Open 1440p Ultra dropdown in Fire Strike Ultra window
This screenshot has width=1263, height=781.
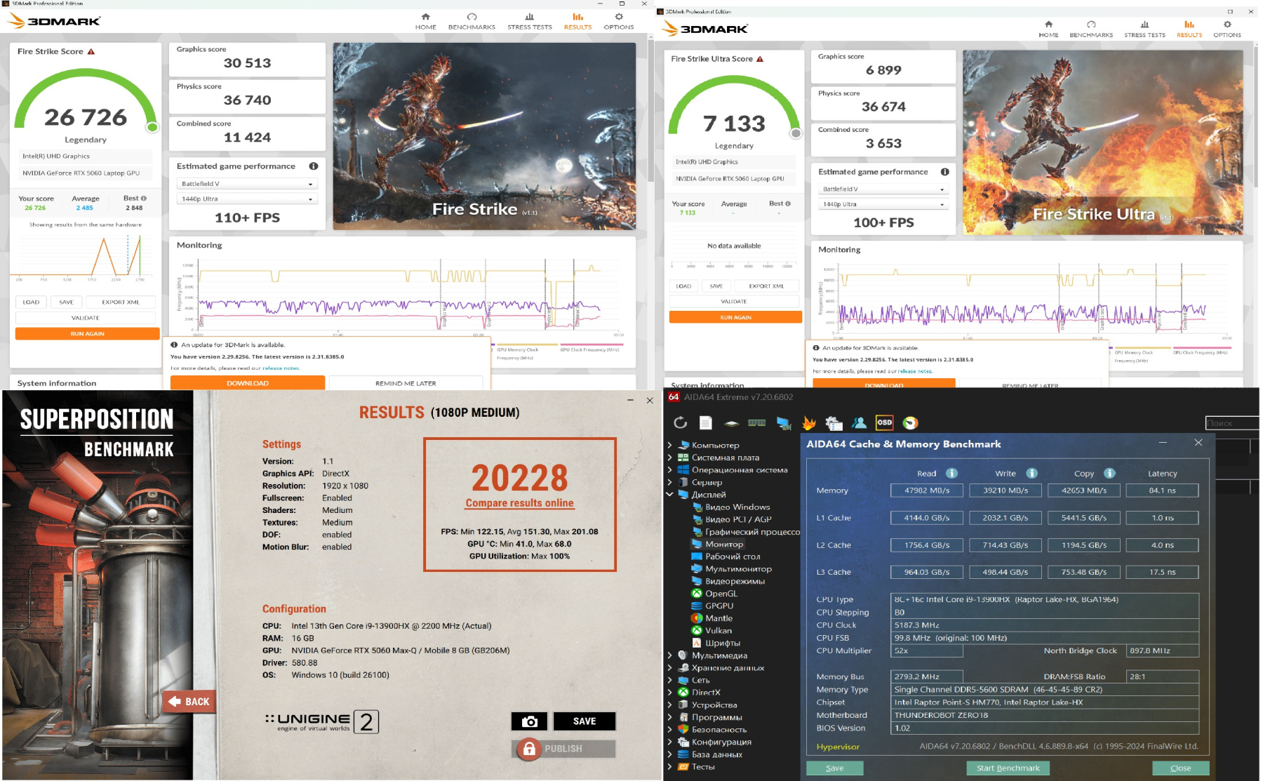883,204
